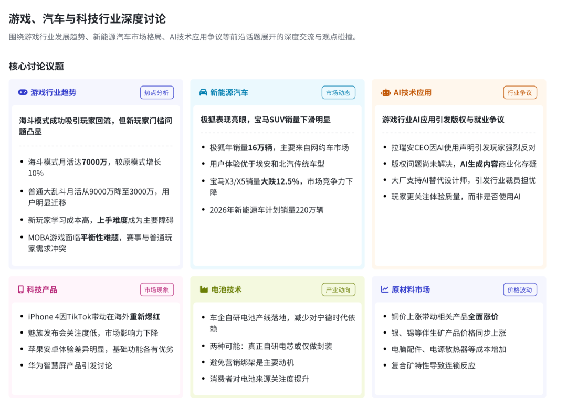Image resolution: width=567 pixels, height=398 pixels.
Task: Click the bullet about iPhone 4 and TikTok
Action: point(94,317)
